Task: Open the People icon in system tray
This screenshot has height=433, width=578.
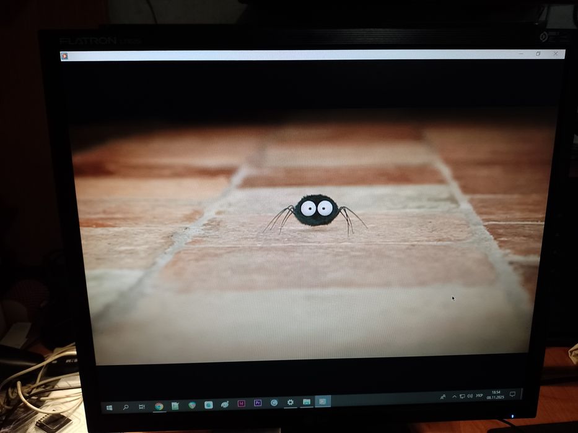Action: click(443, 397)
